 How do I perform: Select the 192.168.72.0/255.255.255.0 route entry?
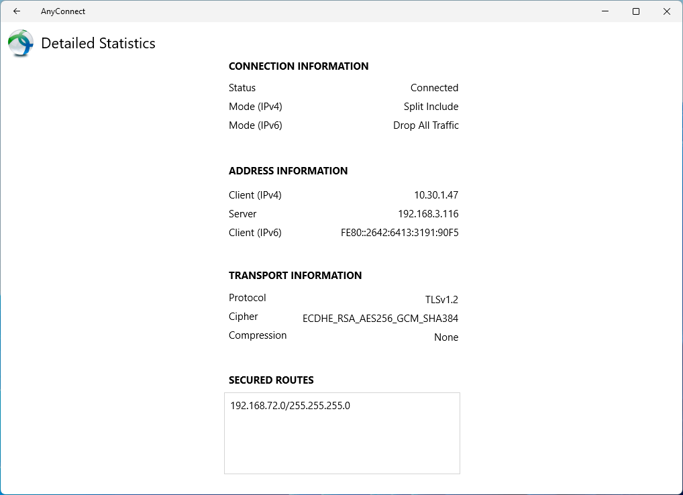290,406
